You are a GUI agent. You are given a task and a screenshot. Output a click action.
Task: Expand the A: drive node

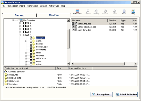coord(20,23)
